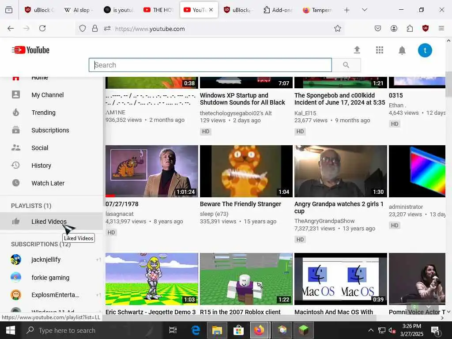Open Trending in sidebar
The width and height of the screenshot is (452, 339).
pos(44,113)
